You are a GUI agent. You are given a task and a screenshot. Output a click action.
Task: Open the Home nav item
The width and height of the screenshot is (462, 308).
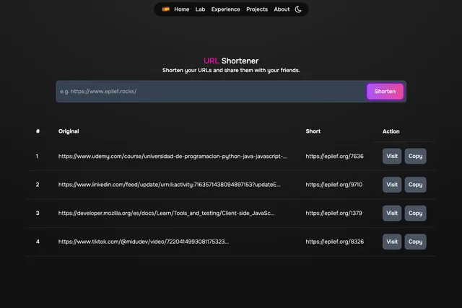tap(181, 9)
